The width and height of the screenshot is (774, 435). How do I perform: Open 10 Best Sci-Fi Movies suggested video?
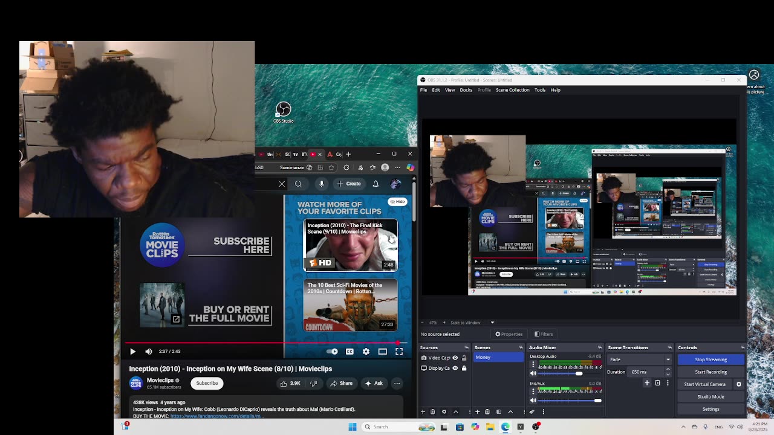[x=350, y=305]
